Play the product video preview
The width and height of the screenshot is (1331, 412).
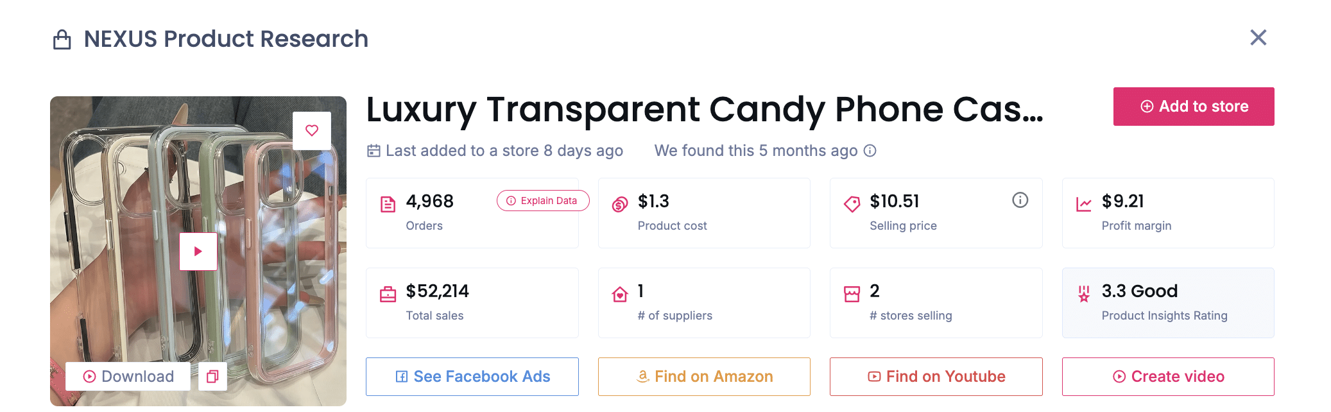[198, 251]
